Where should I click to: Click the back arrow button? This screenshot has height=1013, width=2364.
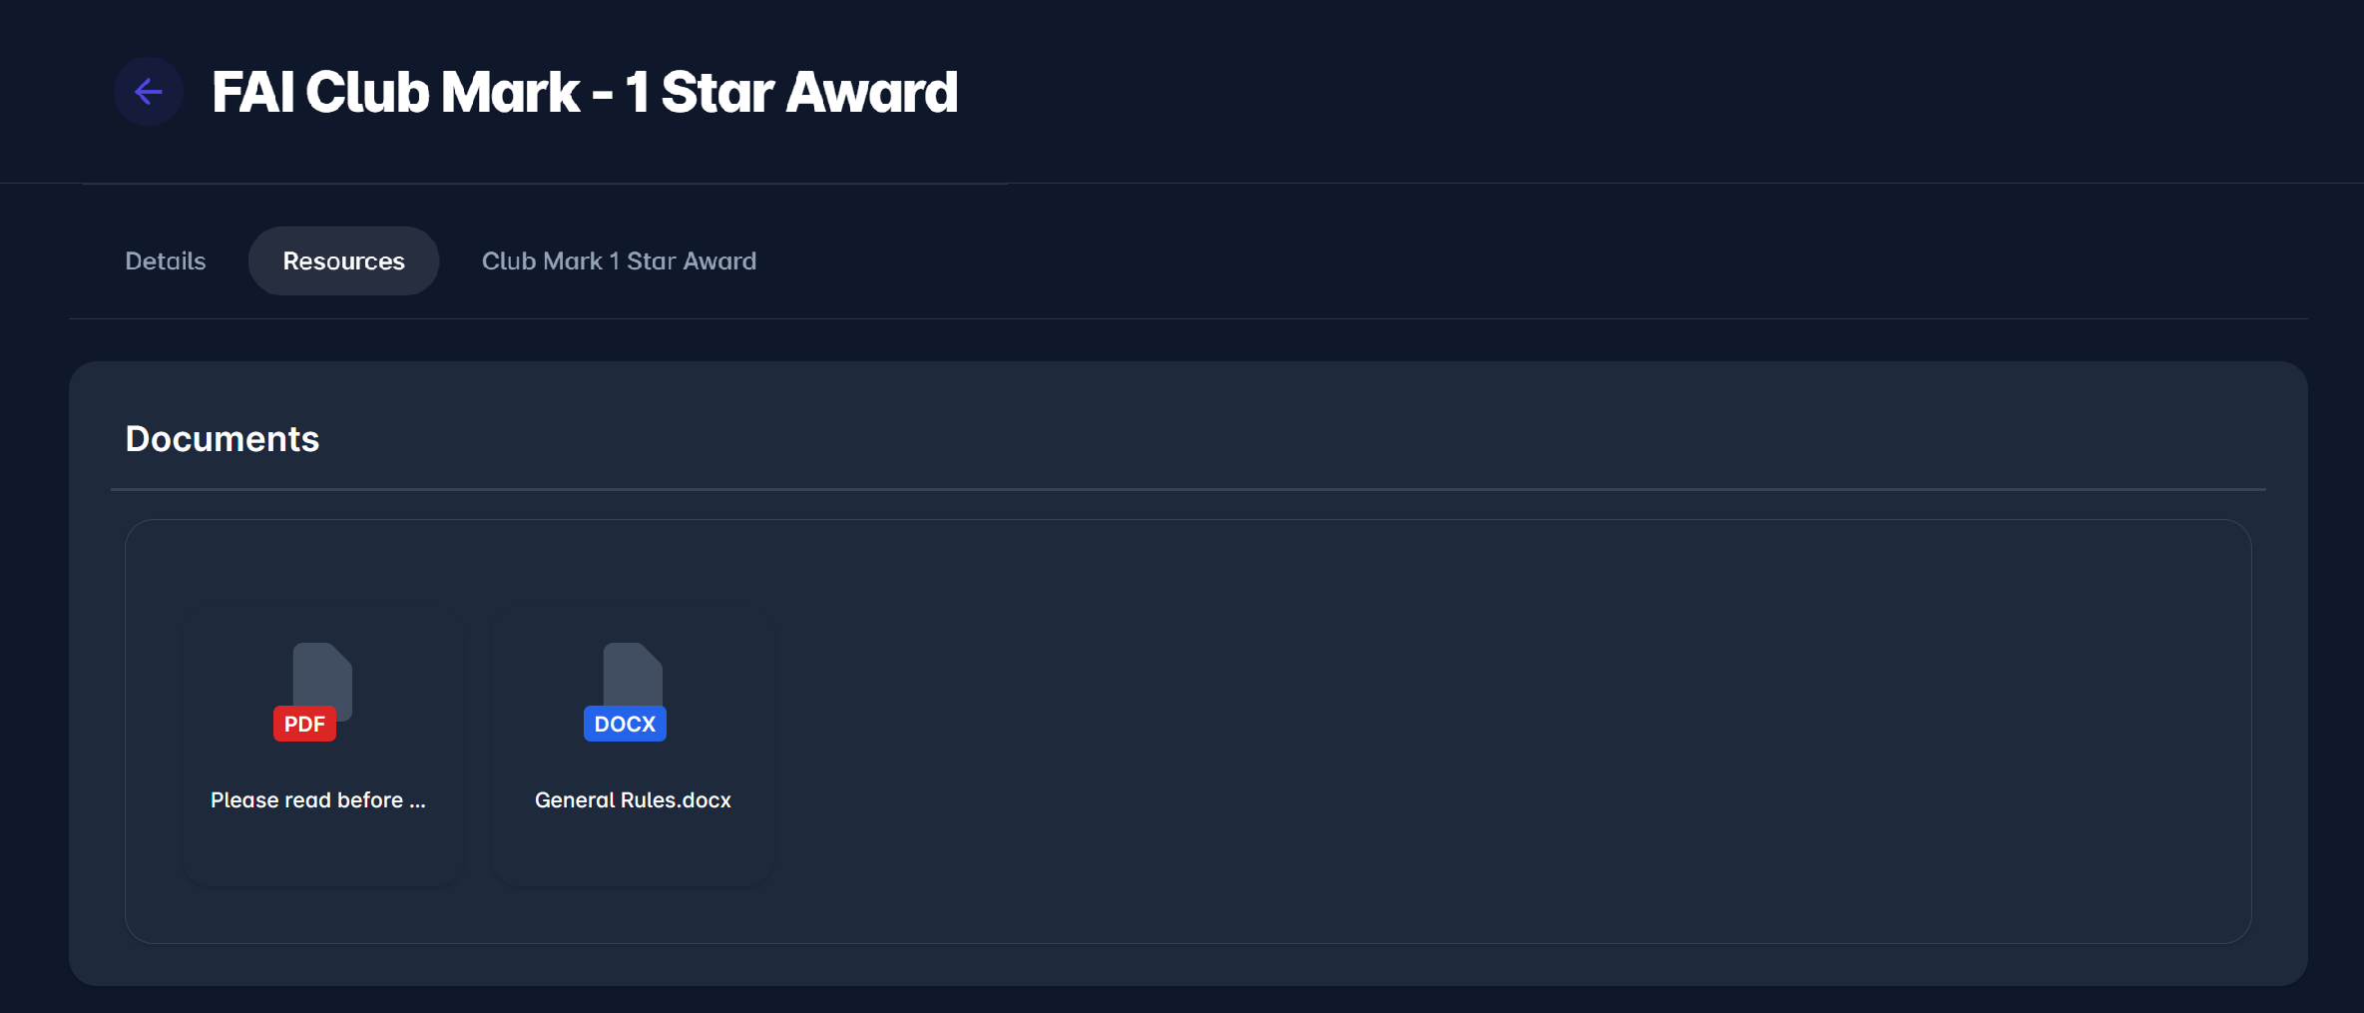[x=148, y=92]
